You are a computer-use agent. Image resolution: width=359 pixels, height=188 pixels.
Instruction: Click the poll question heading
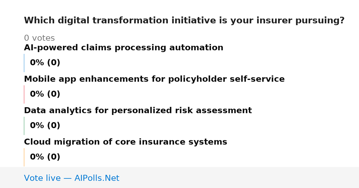(x=184, y=21)
